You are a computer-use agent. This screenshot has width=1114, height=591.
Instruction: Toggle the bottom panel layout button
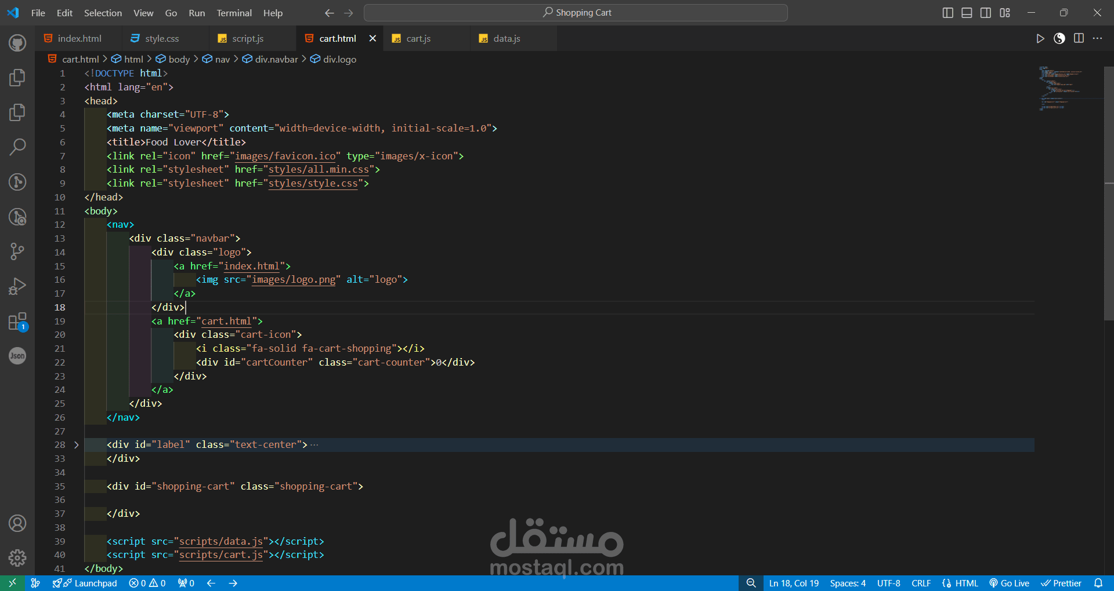tap(967, 13)
